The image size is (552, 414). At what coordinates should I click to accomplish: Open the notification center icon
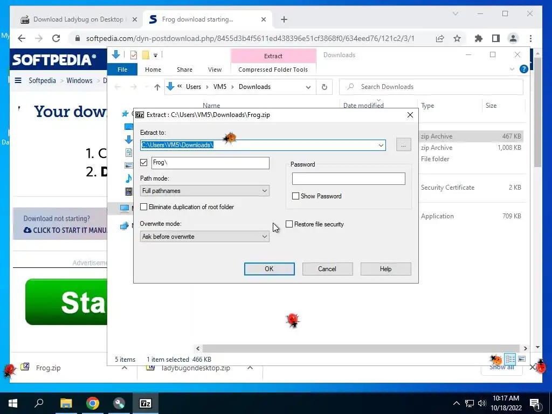[535, 403]
